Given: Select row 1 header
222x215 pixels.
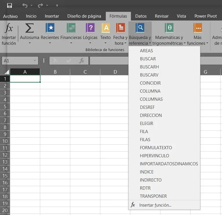Looking at the screenshot, I should [5, 79].
